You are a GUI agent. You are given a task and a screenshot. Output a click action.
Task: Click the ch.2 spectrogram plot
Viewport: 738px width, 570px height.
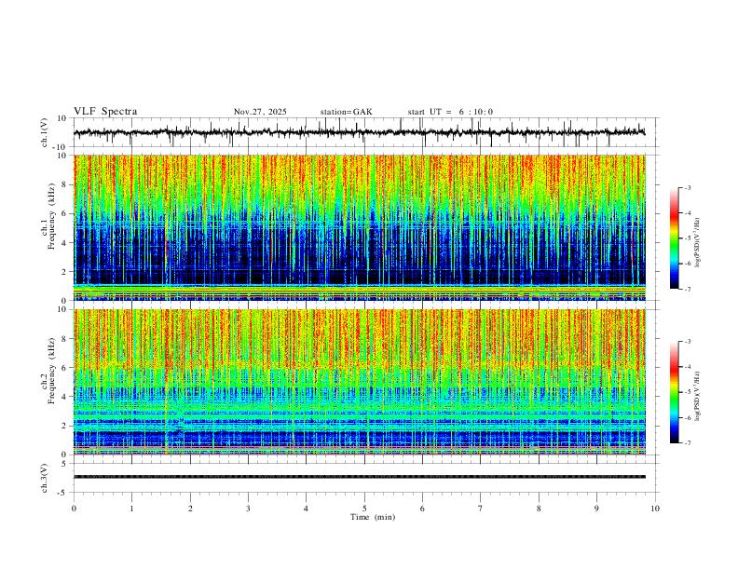[x=359, y=382]
